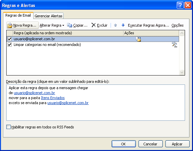The height and width of the screenshot is (151, 193).
Task: Click the rules list scroll up arrow
Action: (x=182, y=33)
